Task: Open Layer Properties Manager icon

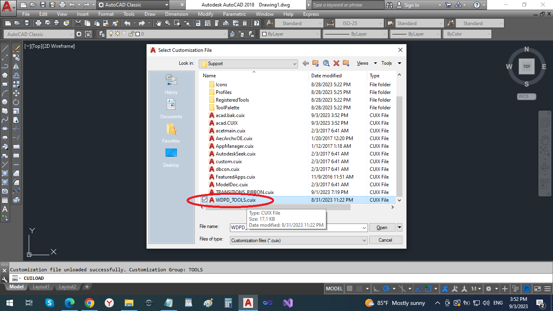Action: pyautogui.click(x=102, y=34)
